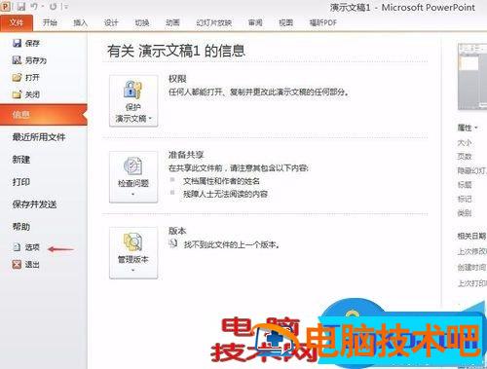Screen dimensions: 487x369
Task: Click the 权限 heading text
Action: [x=177, y=79]
